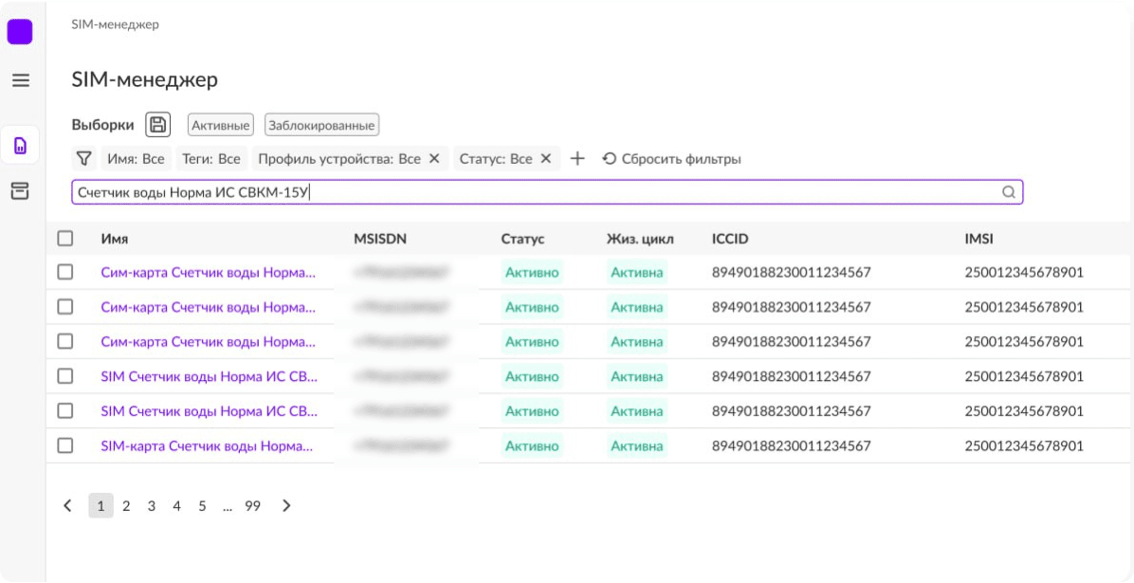
Task: Remove Профиль устройства filter with X
Action: [434, 158]
